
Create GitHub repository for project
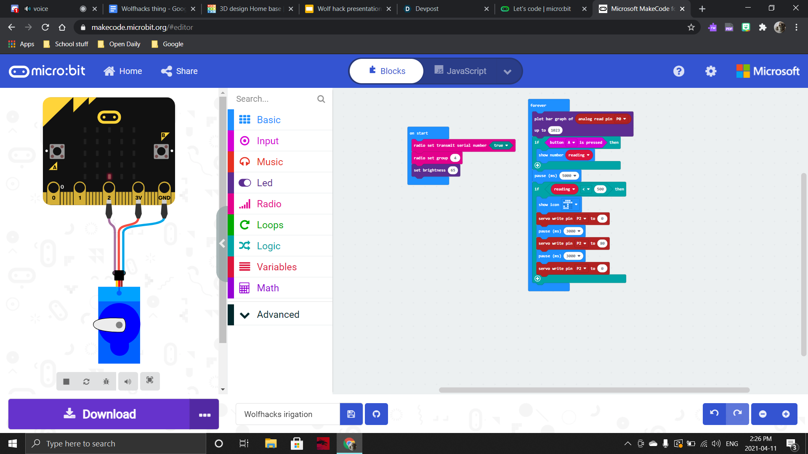376,414
